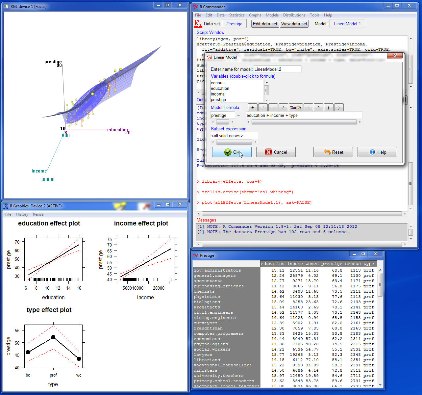
Task: Click the Messages label in R Commander
Action: pyautogui.click(x=207, y=220)
